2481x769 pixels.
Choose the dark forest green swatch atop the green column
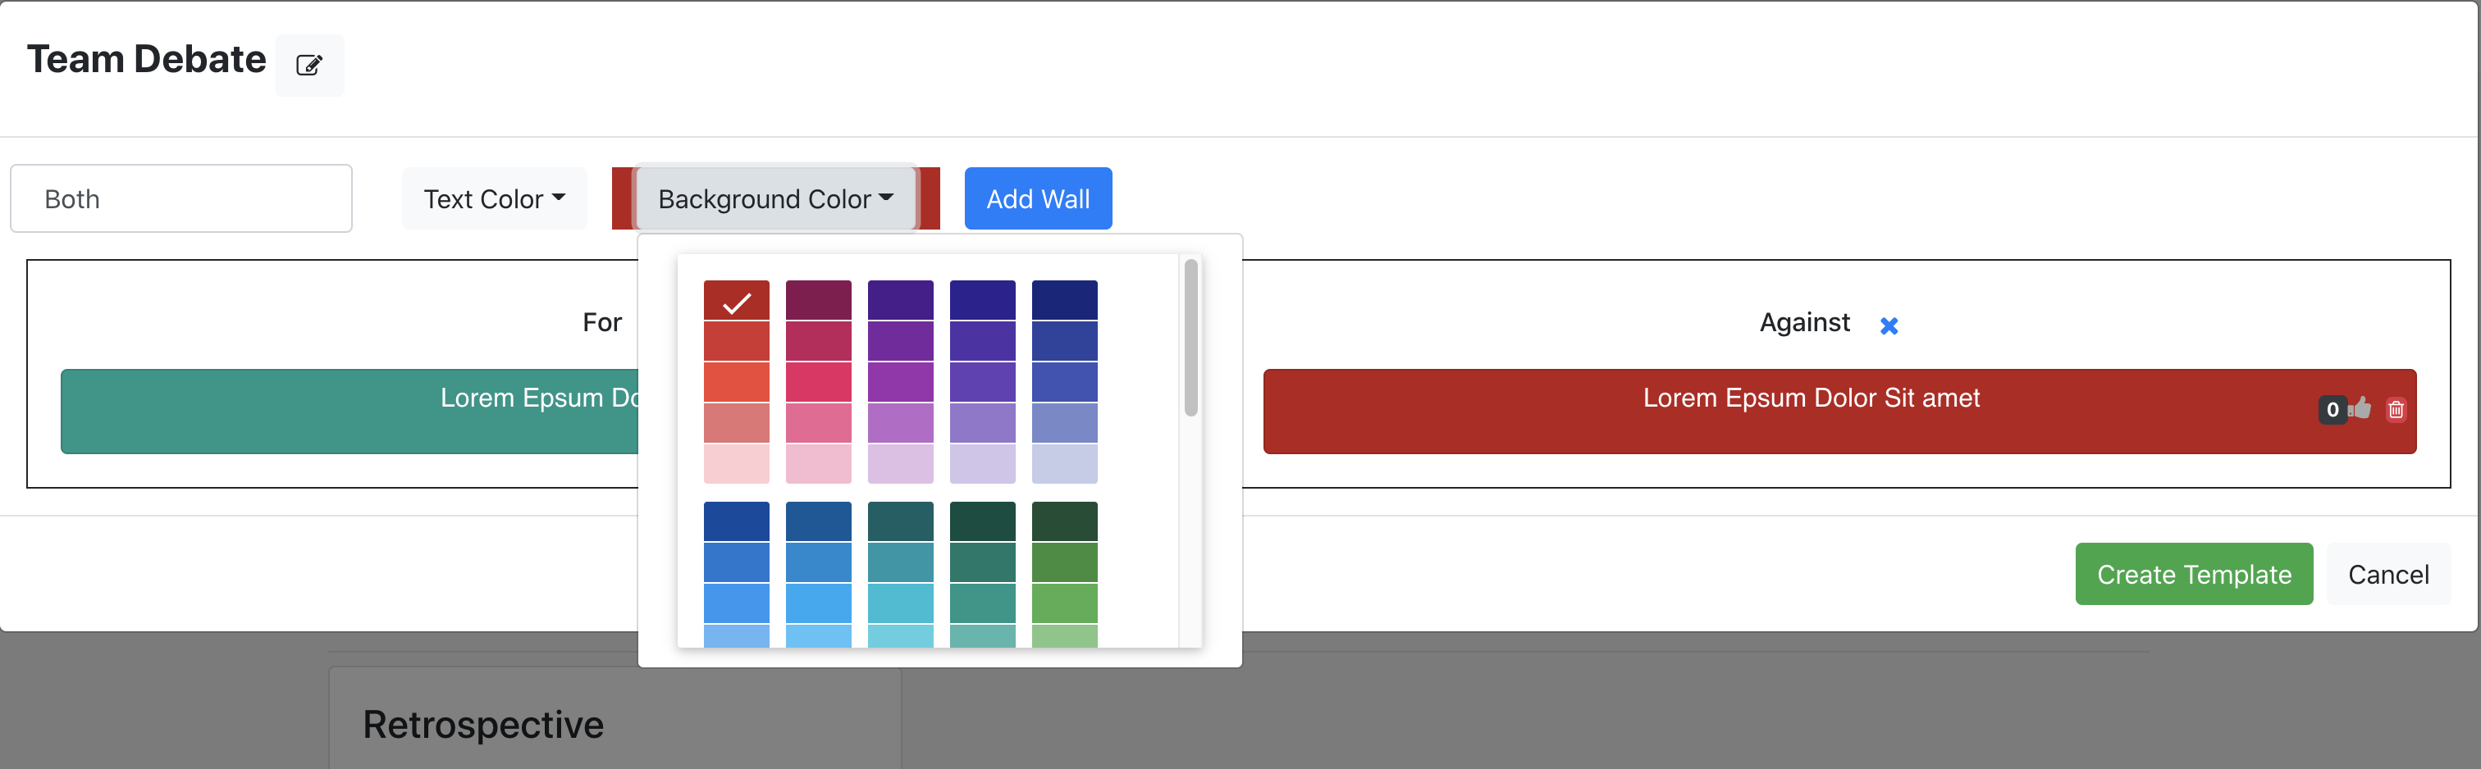tap(1064, 521)
